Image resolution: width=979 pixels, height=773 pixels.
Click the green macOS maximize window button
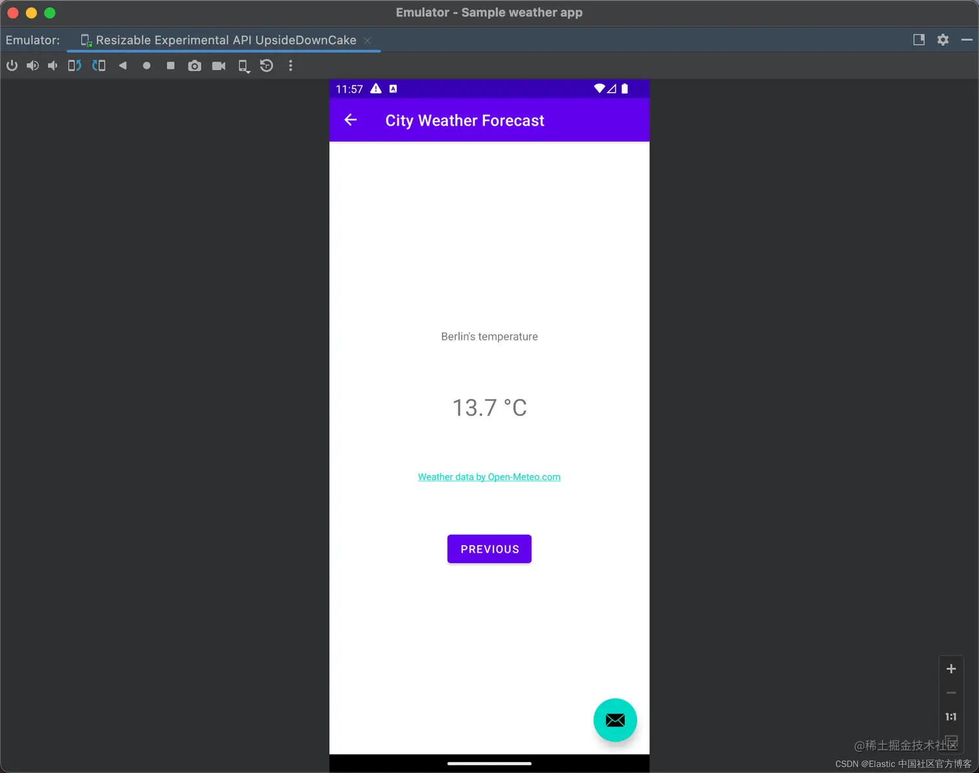pyautogui.click(x=50, y=13)
